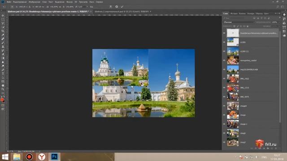Select the Gradient tool
Screen dimensions: 287x161
click(x=3, y=58)
